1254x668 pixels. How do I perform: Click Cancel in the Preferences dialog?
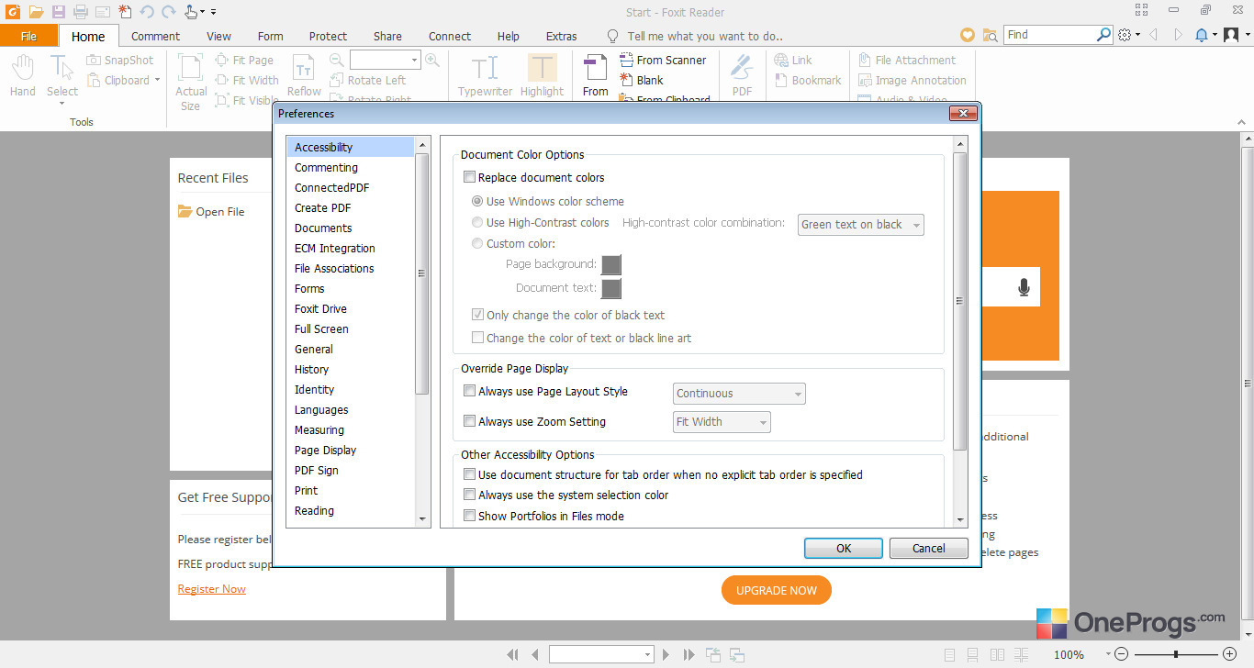point(929,548)
